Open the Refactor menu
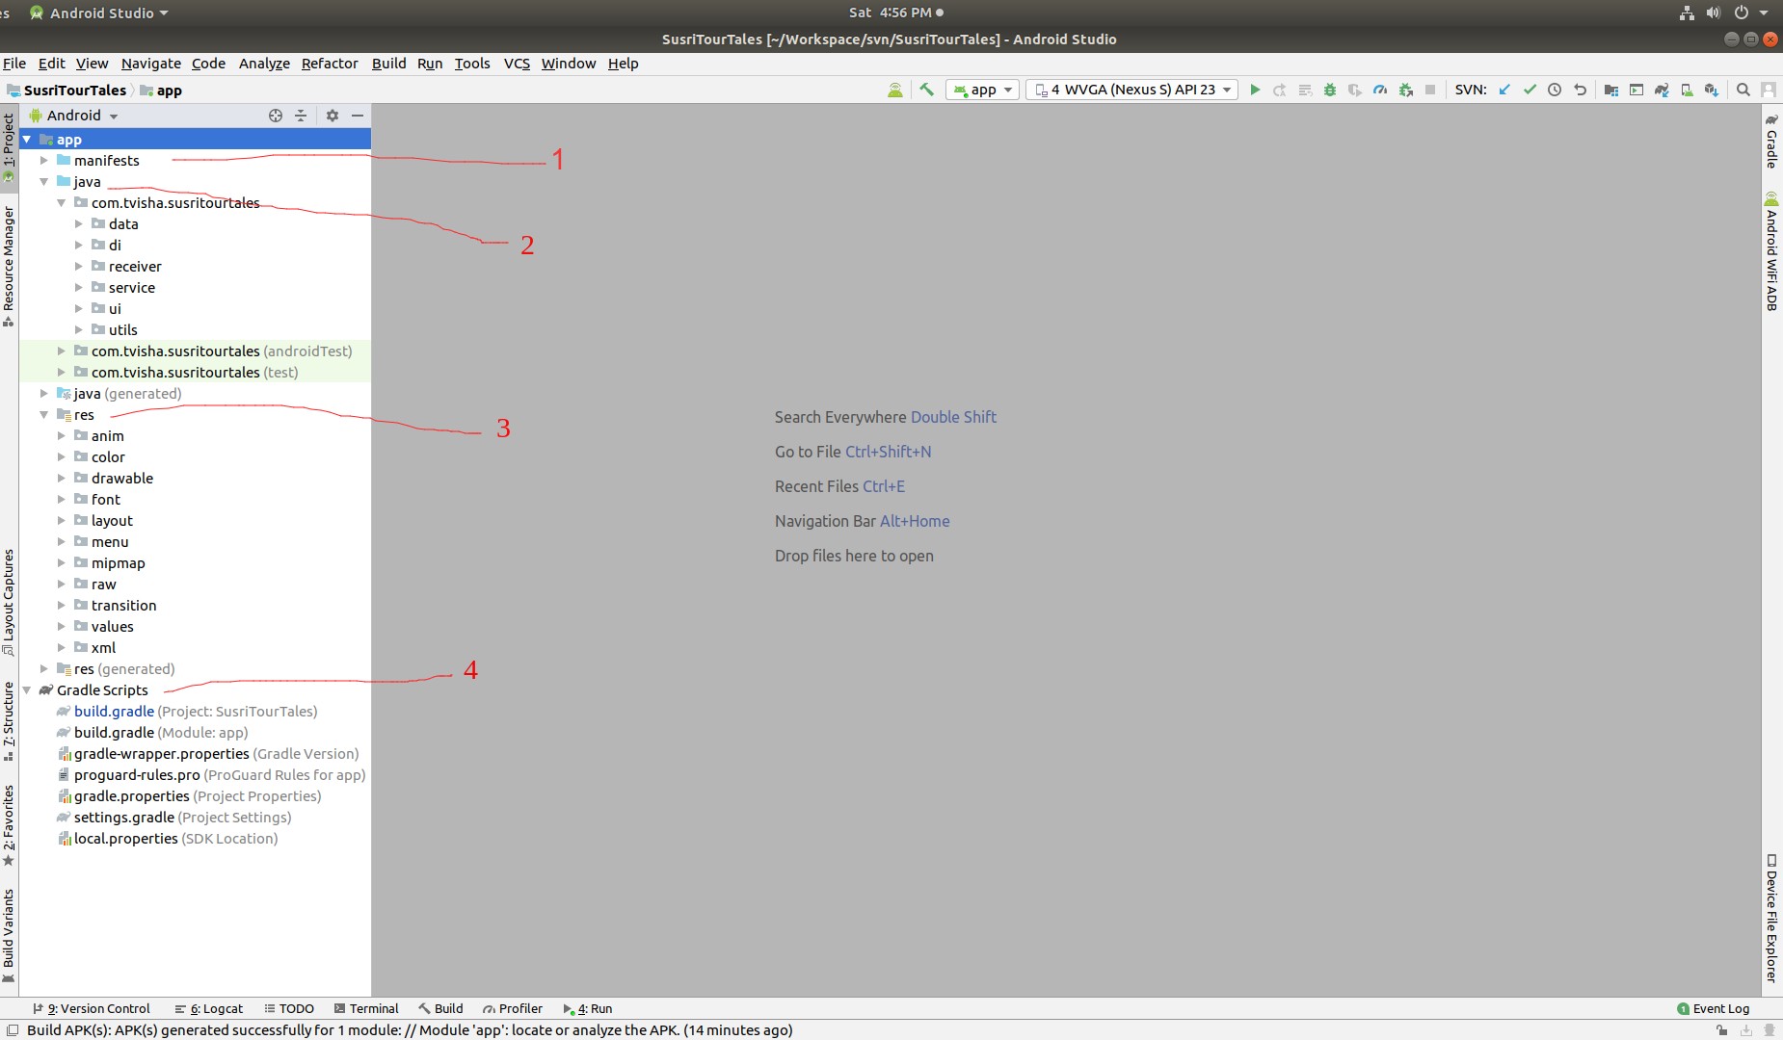Screen dimensions: 1783x1040 (330, 64)
